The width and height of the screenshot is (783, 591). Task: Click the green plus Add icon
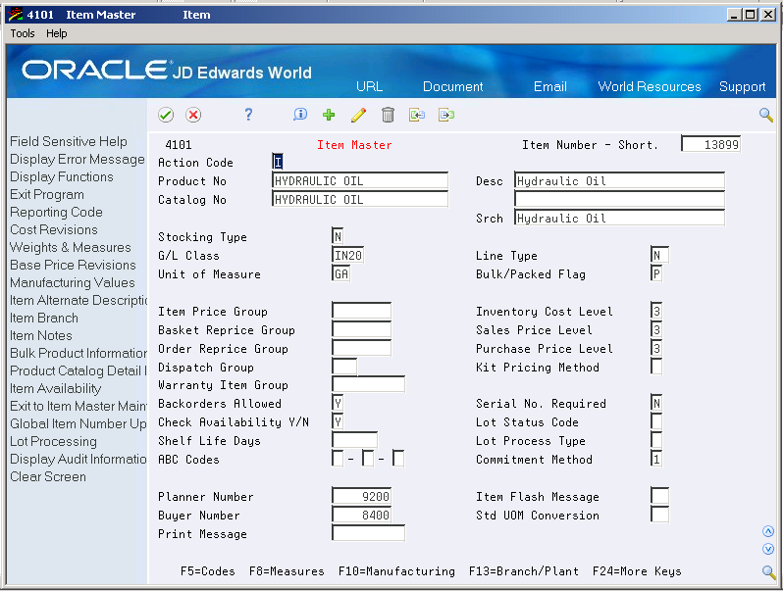click(x=329, y=115)
